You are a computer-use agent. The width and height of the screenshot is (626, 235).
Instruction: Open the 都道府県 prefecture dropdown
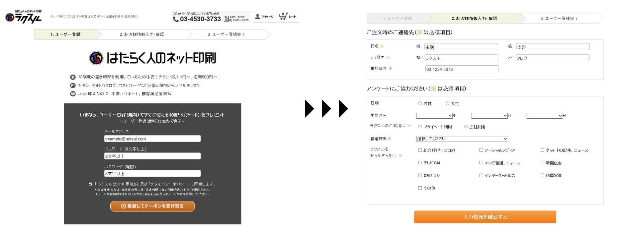click(462, 139)
